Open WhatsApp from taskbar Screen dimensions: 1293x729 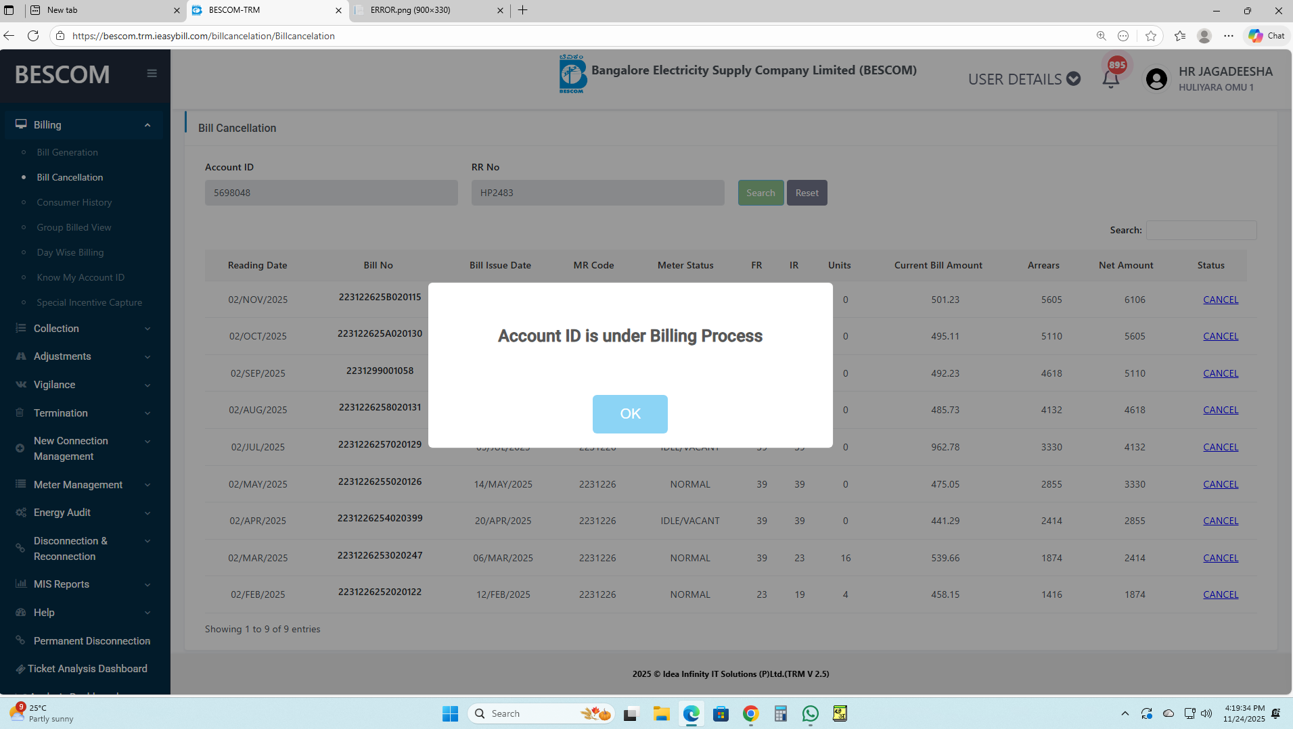810,713
